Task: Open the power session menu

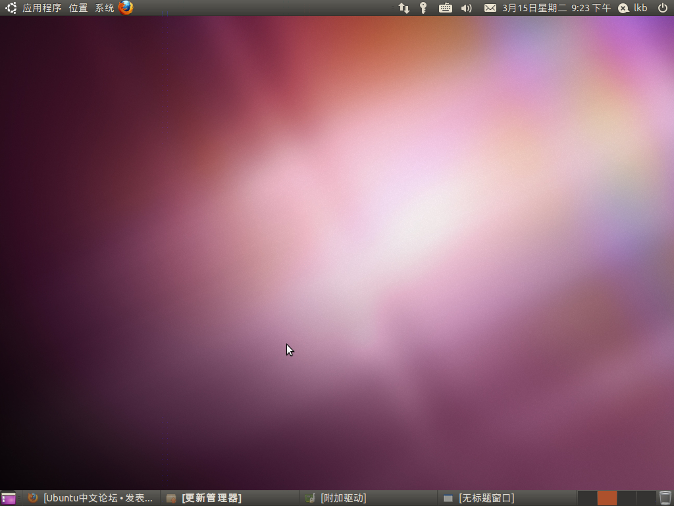Action: [x=663, y=8]
